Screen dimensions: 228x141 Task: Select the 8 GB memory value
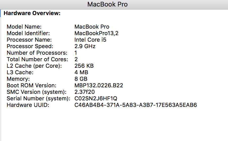(x=81, y=79)
